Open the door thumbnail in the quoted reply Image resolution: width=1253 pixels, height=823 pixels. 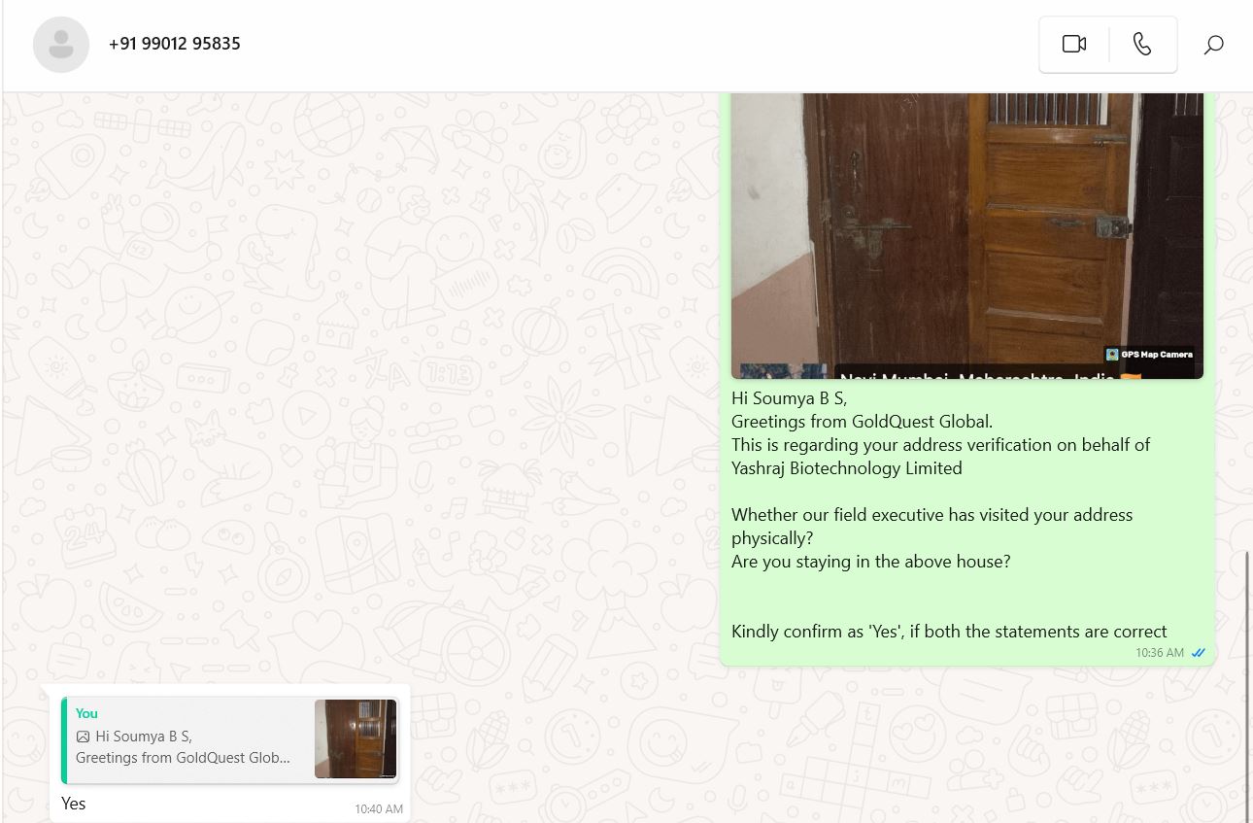point(356,738)
